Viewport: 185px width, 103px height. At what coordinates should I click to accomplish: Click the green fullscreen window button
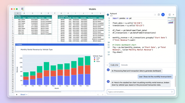[x=17, y=9]
